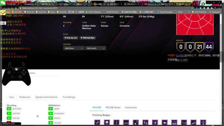This screenshot has height=126, width=224.
Task: Open the Reading list panel
Action: 215,12
